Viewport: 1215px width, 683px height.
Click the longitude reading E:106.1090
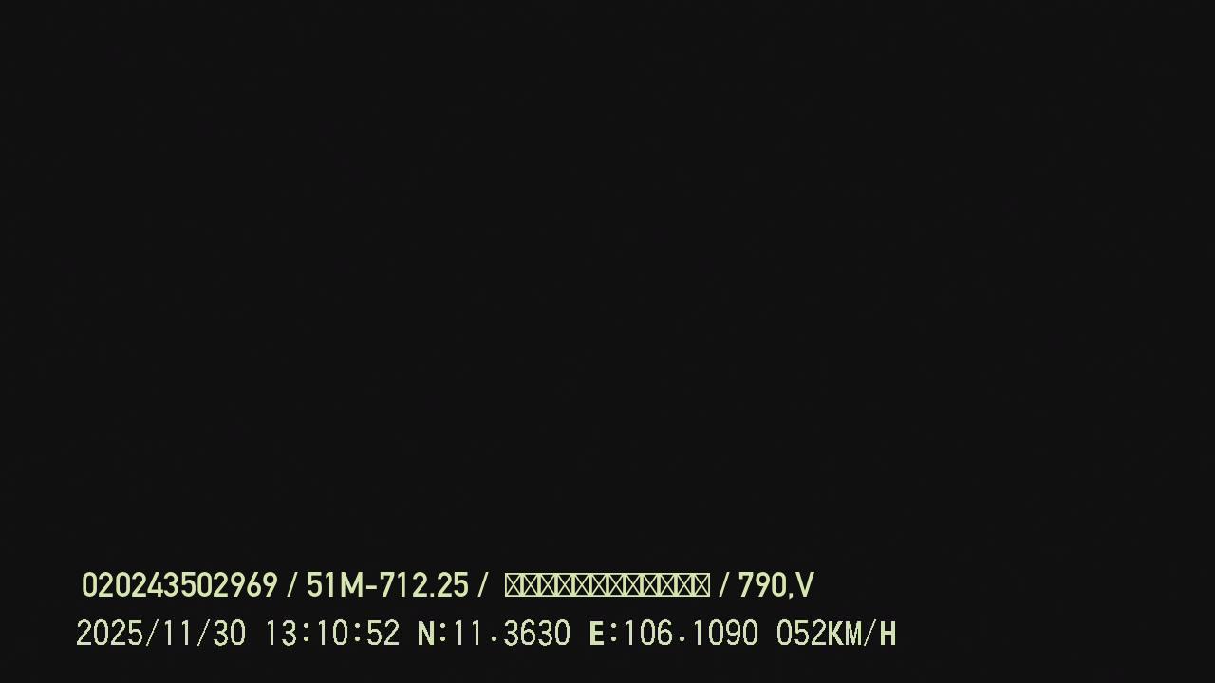673,634
